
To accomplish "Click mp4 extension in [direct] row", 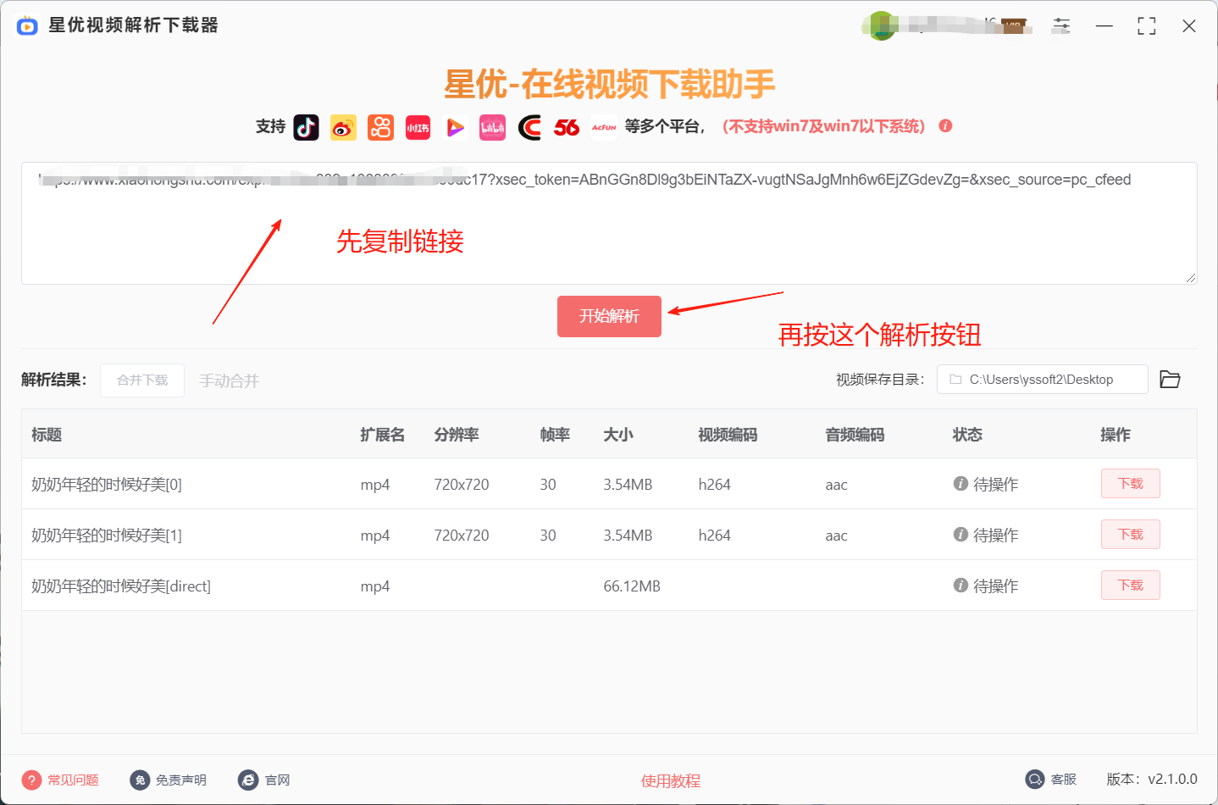I will (375, 586).
